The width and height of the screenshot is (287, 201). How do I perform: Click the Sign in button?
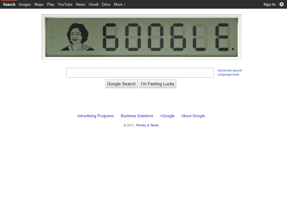point(269,4)
